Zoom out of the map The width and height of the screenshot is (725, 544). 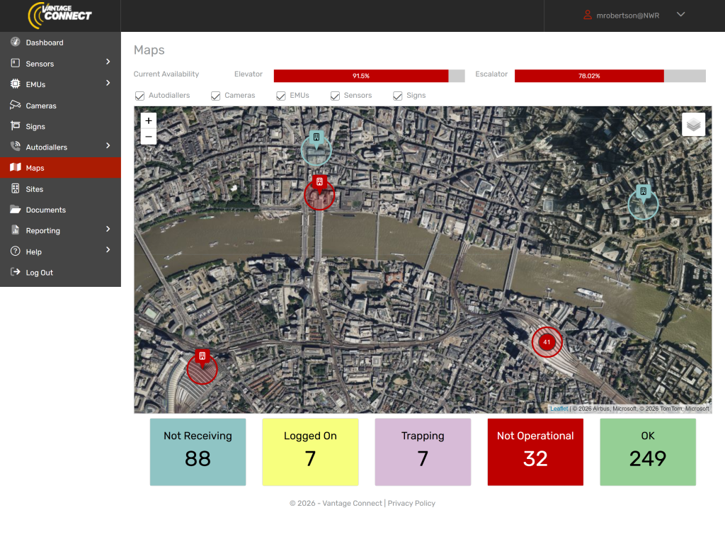[x=149, y=137]
